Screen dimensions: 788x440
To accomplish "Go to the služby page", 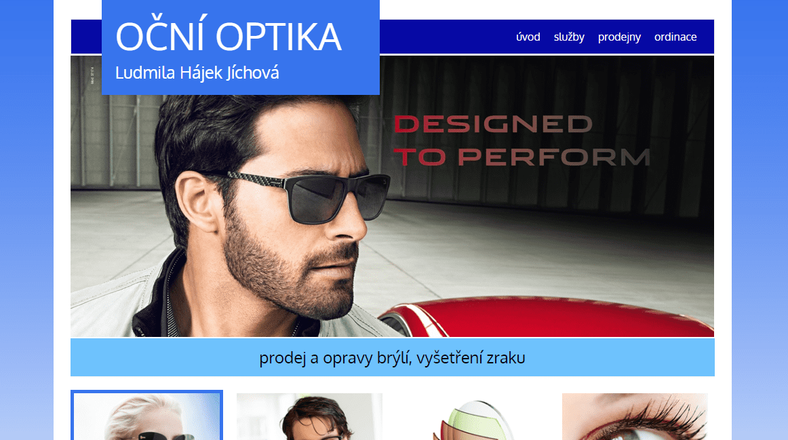I will [x=569, y=37].
